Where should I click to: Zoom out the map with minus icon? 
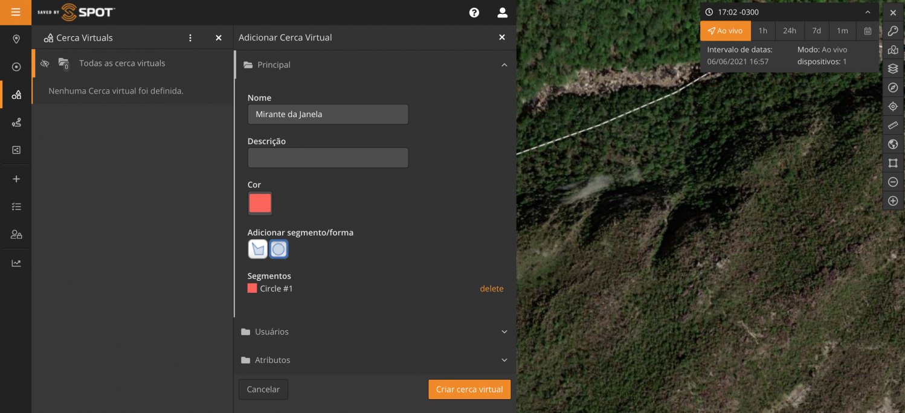point(893,182)
